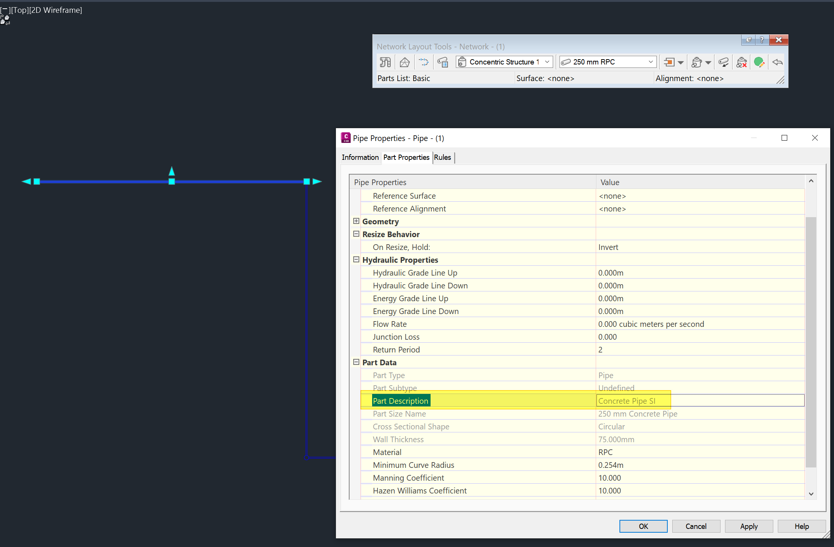
Task: Open the 250 mm RPC pipe dropdown
Action: point(650,62)
